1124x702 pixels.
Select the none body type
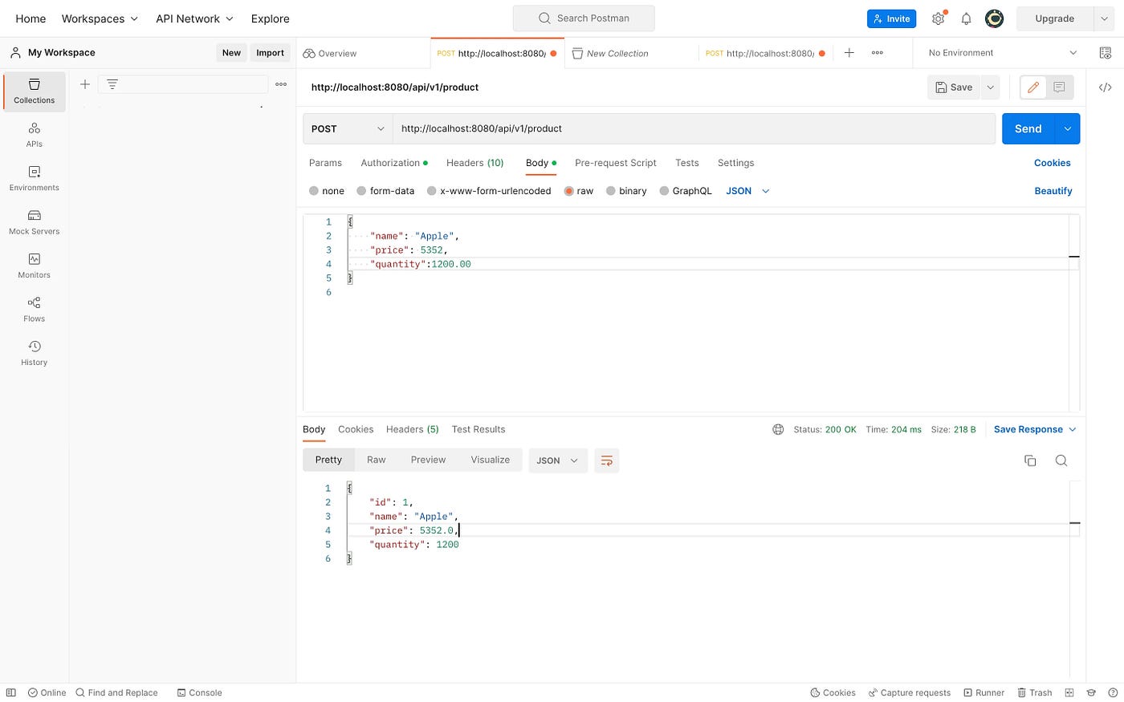click(x=327, y=191)
